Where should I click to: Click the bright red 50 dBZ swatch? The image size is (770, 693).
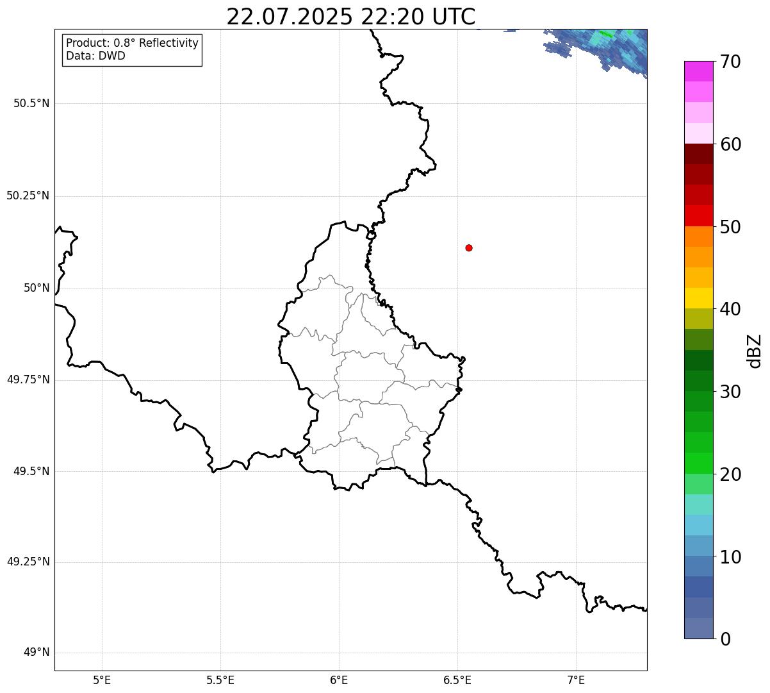[698, 216]
